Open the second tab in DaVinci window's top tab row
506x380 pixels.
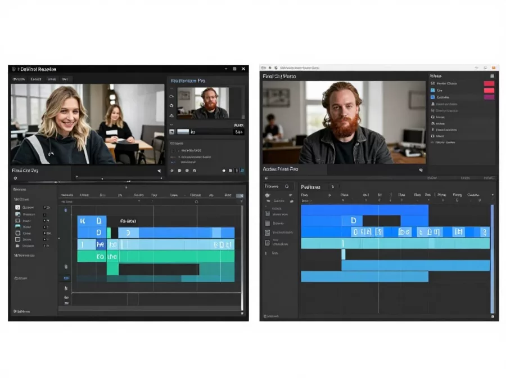36,79
